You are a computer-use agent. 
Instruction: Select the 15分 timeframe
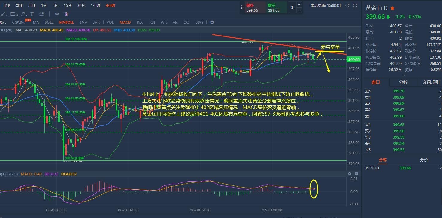coord(68,5)
